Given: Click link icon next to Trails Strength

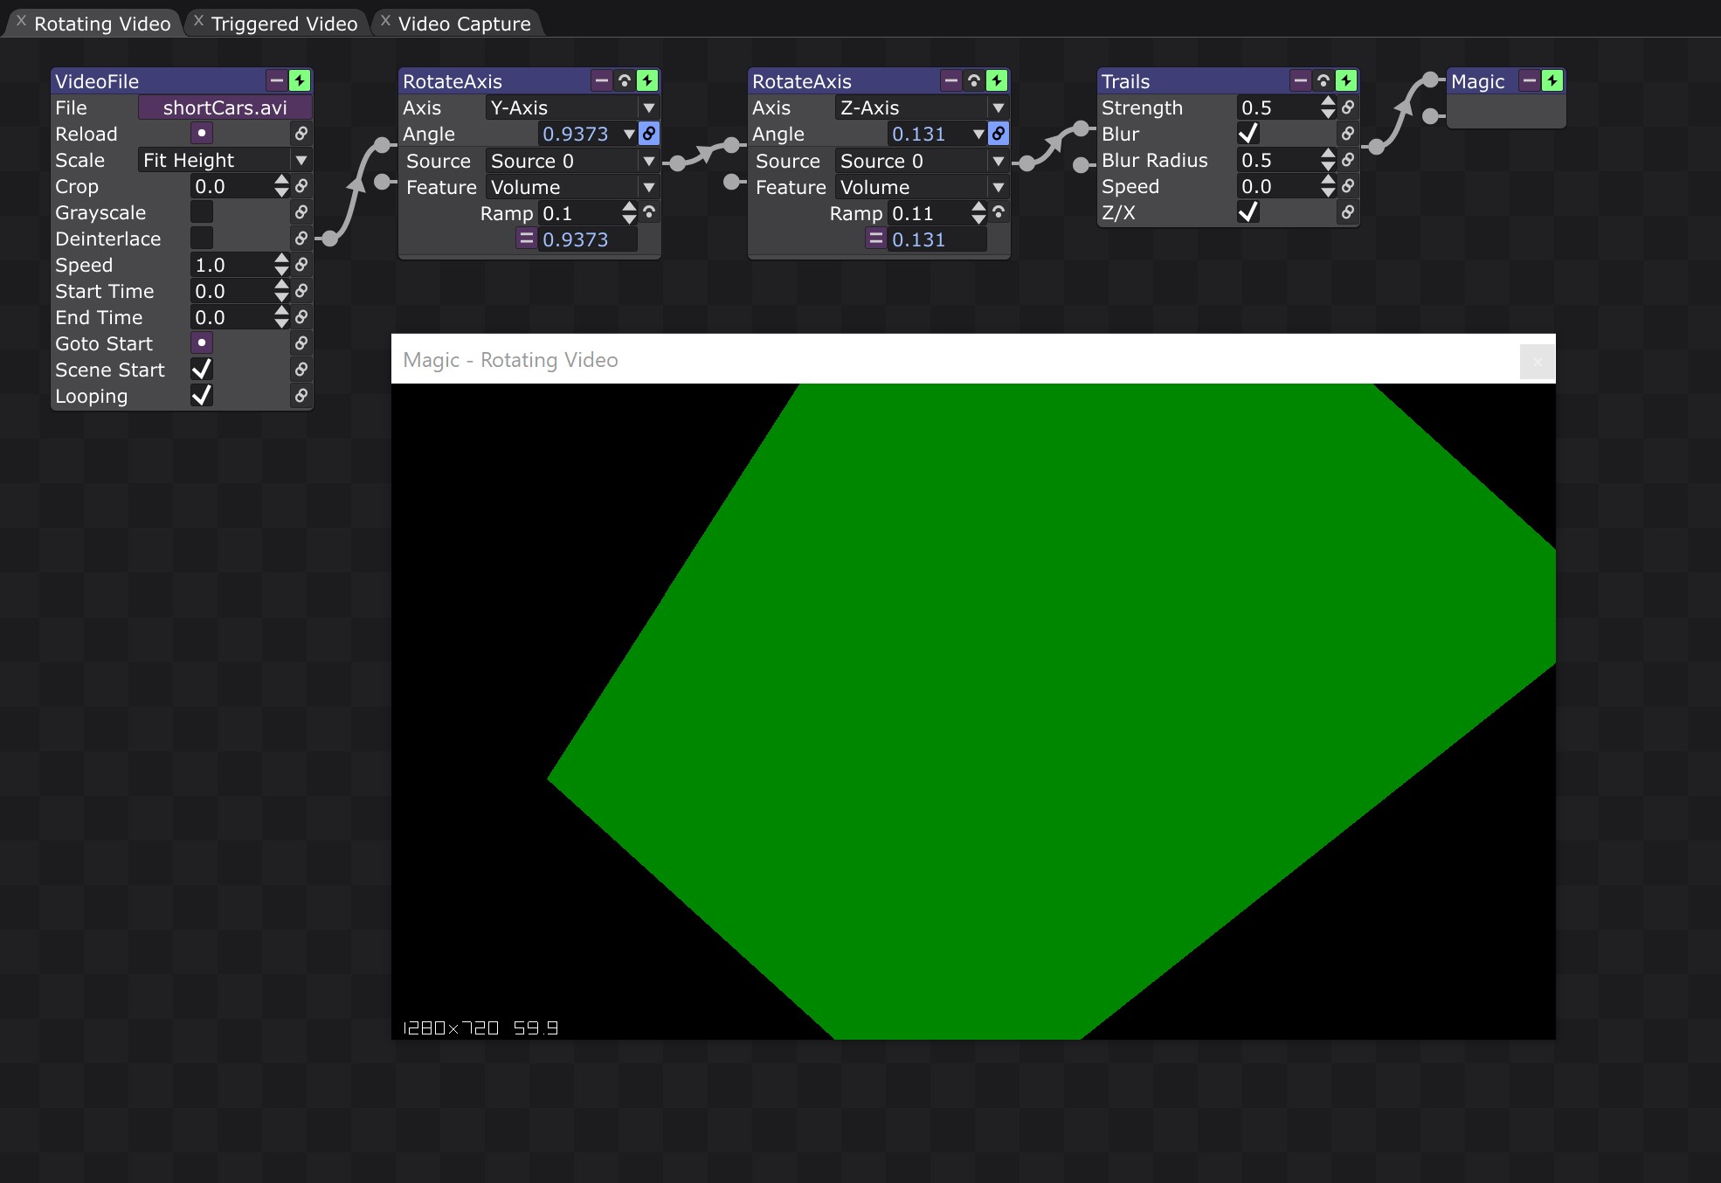Looking at the screenshot, I should coord(1348,107).
